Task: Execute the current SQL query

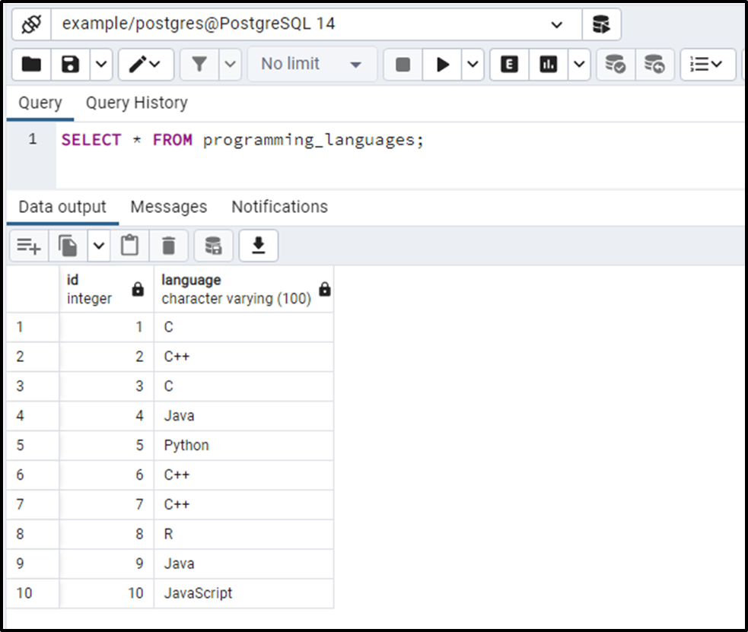Action: point(444,64)
